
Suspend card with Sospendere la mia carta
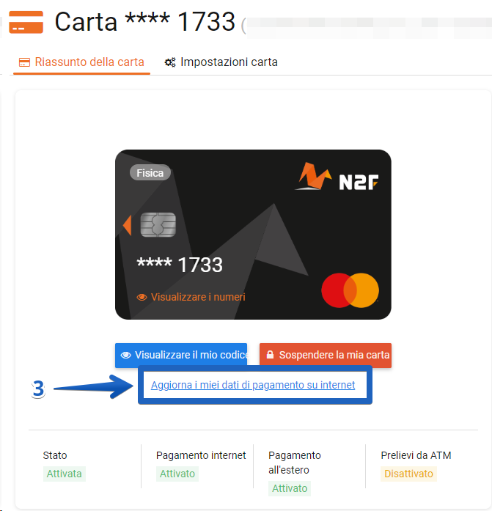(326, 356)
